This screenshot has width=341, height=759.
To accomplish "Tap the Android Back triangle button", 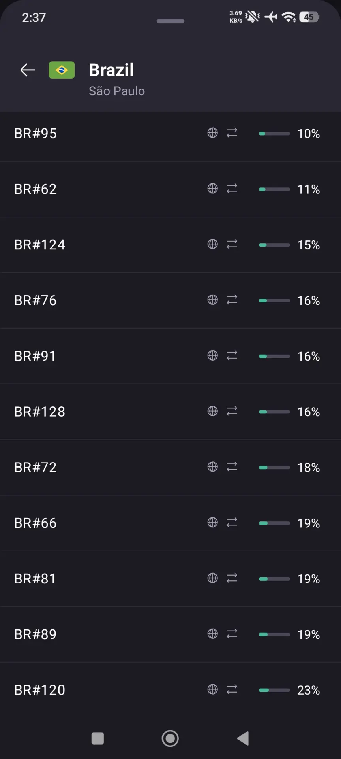I will (243, 738).
